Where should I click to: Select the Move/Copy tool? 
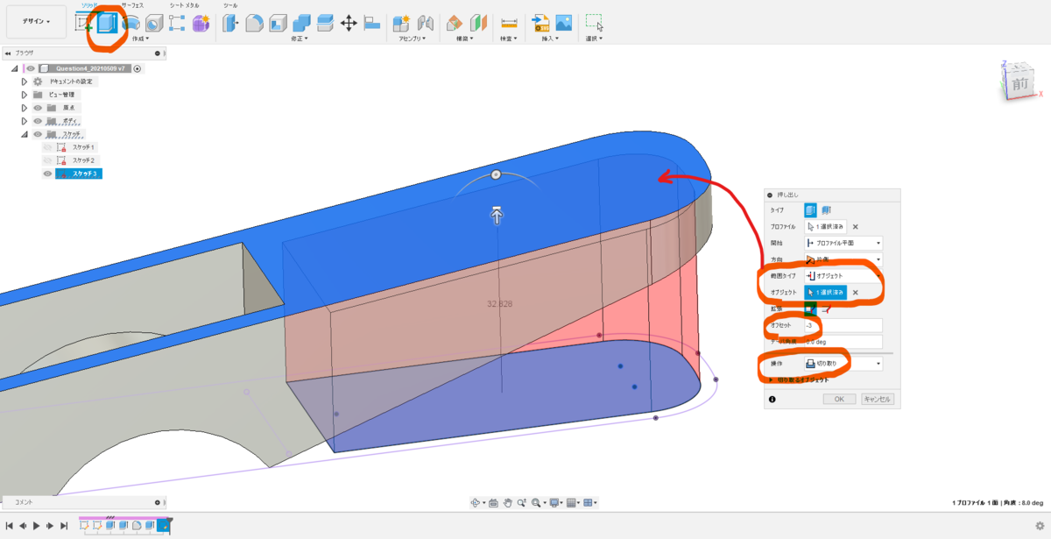pyautogui.click(x=349, y=24)
